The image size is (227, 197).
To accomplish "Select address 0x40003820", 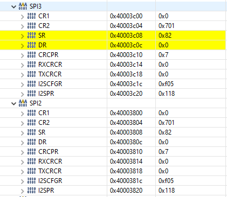I will 126,191.
